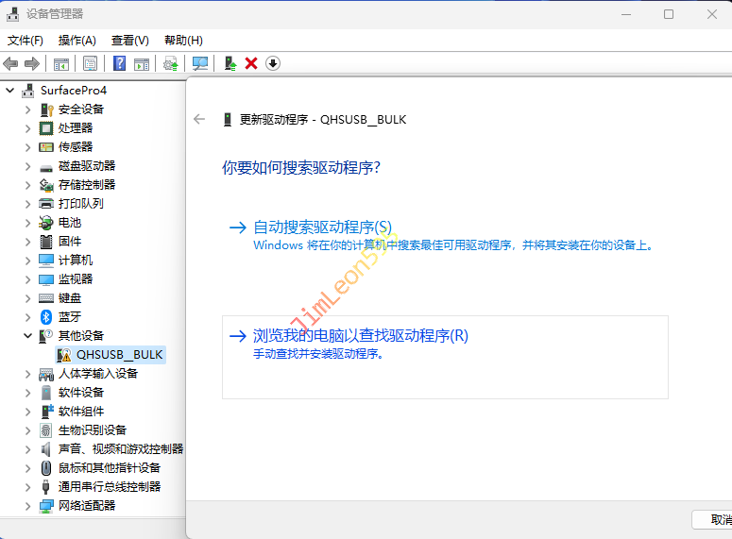Open the 操作(A) menu
This screenshot has height=539, width=732.
tap(77, 40)
